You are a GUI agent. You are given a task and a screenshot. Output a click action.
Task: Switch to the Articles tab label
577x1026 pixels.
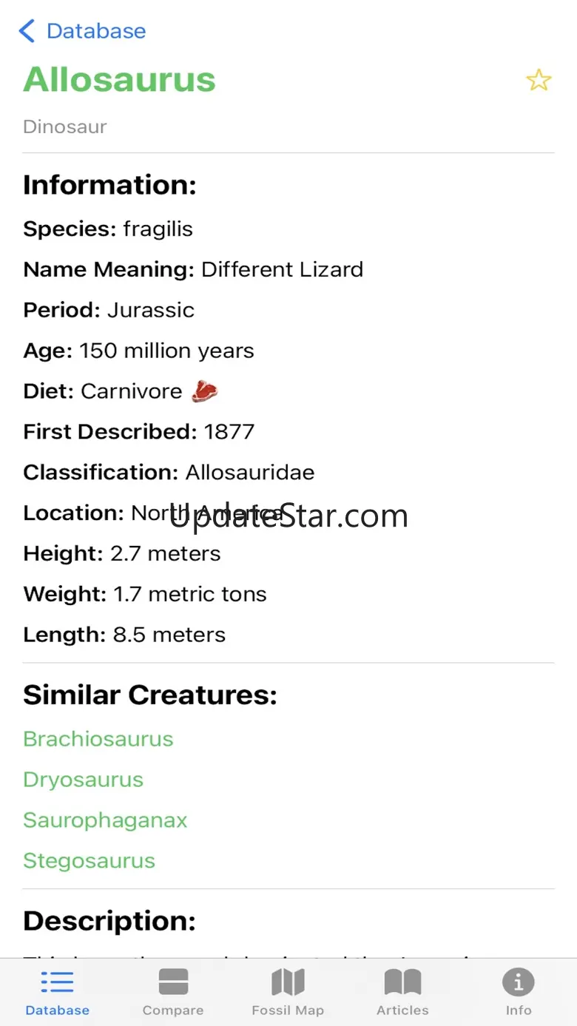[402, 1010]
